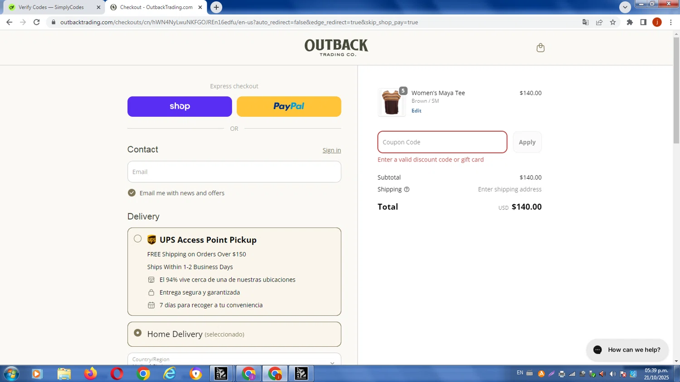Click the shipping info help icon
The height and width of the screenshot is (382, 680).
coord(407,190)
